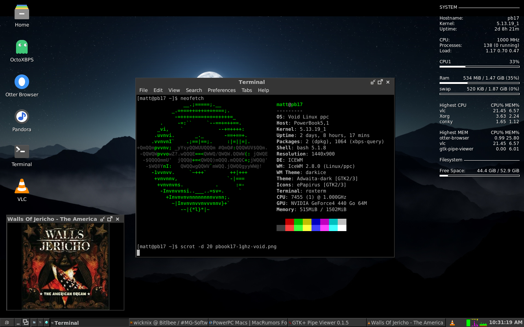Switch to GTK+ Pipe Viewer taskbar entry
The height and width of the screenshot is (327, 524).
327,323
